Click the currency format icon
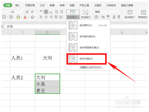This screenshot has width=149, height=112. 96,17
